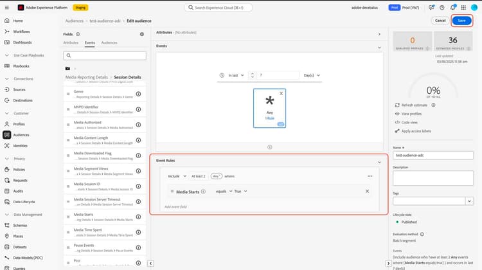482x270 pixels.
Task: Click the Datasets sidebar icon
Action: (x=7, y=247)
